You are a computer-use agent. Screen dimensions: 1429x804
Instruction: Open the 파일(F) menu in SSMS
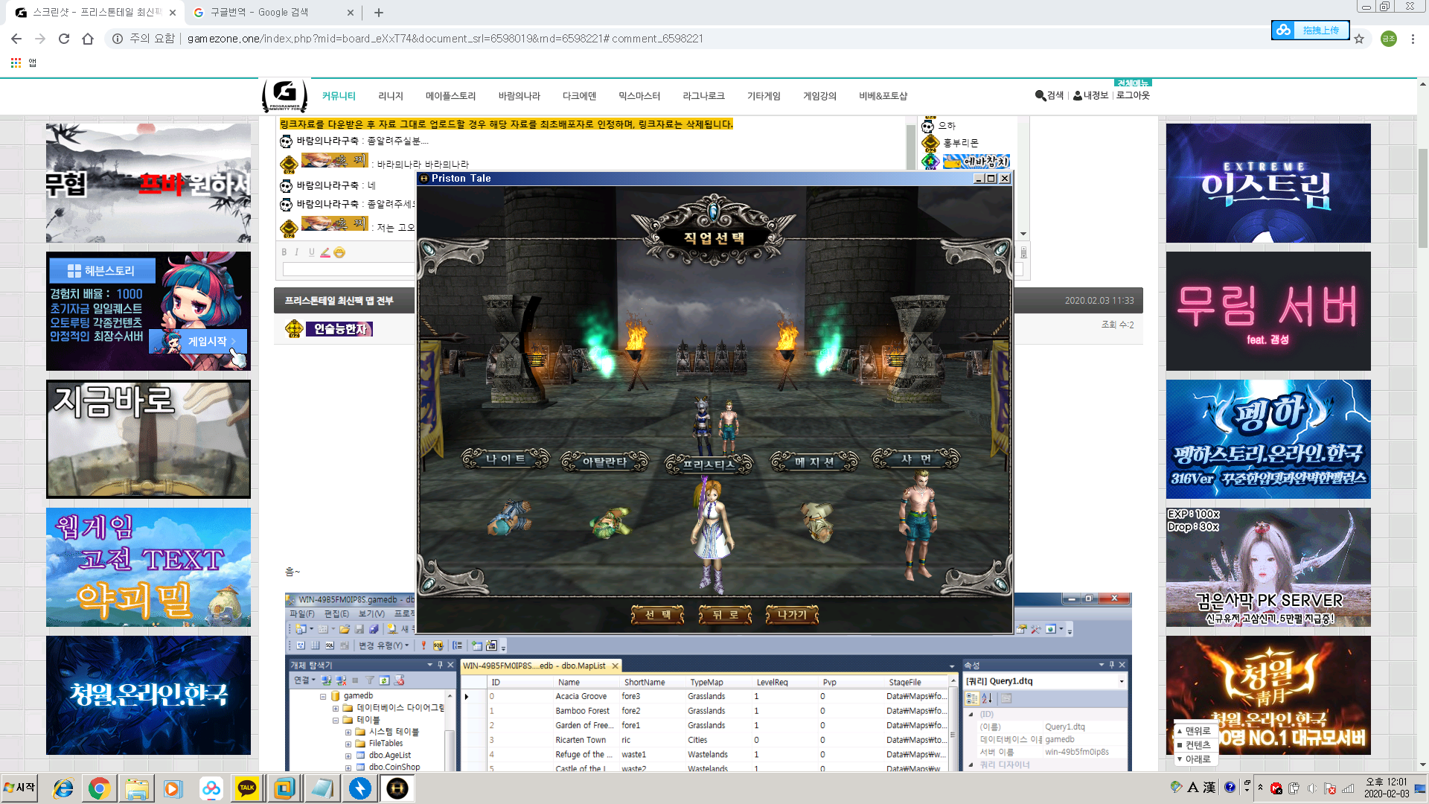(302, 614)
